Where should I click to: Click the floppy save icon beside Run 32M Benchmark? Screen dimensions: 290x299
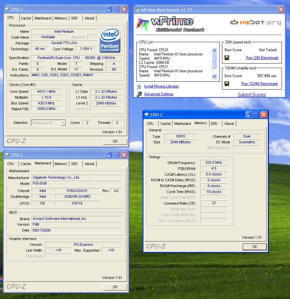(227, 58)
